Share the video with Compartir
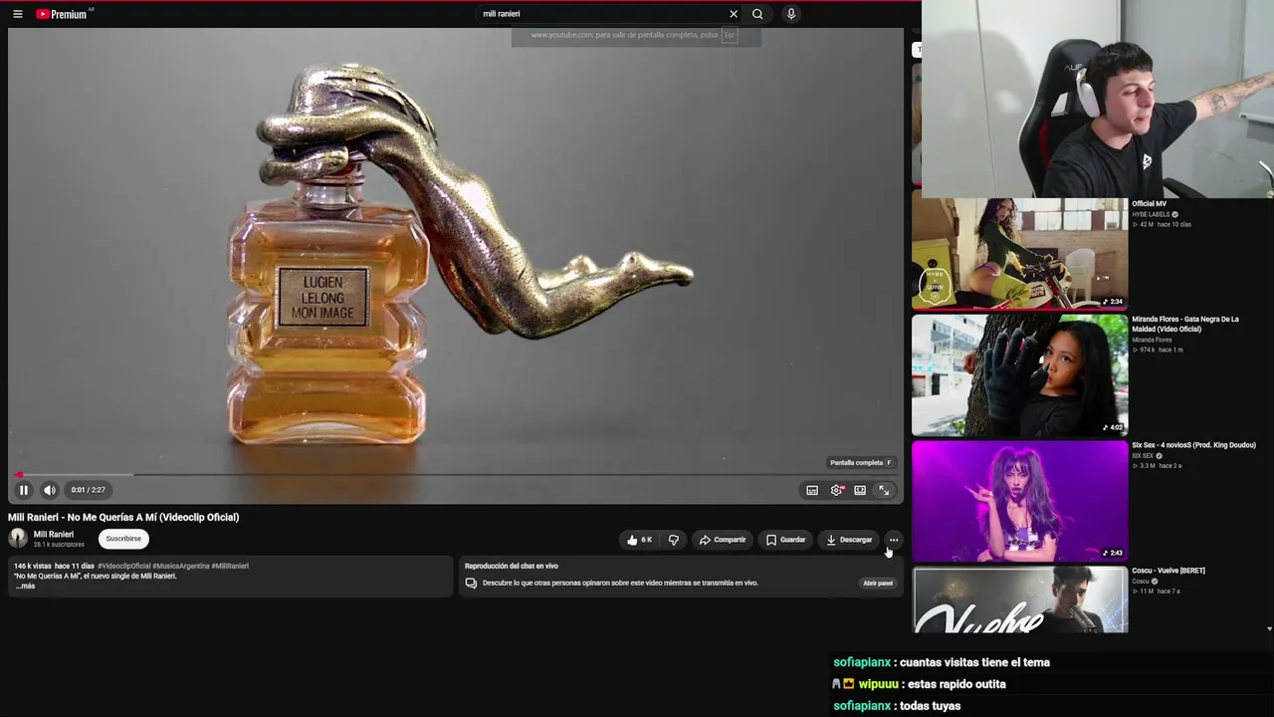The height and width of the screenshot is (717, 1274). pyautogui.click(x=722, y=540)
